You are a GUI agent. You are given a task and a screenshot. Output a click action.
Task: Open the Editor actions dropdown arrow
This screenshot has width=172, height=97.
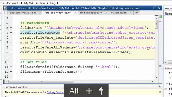click(155, 8)
